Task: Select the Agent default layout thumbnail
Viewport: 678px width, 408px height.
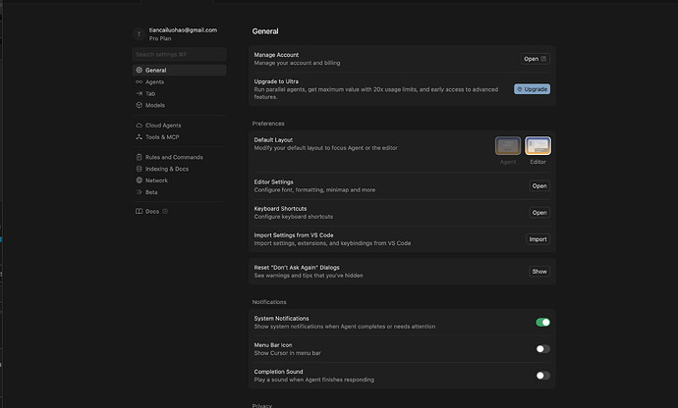Action: [x=508, y=147]
